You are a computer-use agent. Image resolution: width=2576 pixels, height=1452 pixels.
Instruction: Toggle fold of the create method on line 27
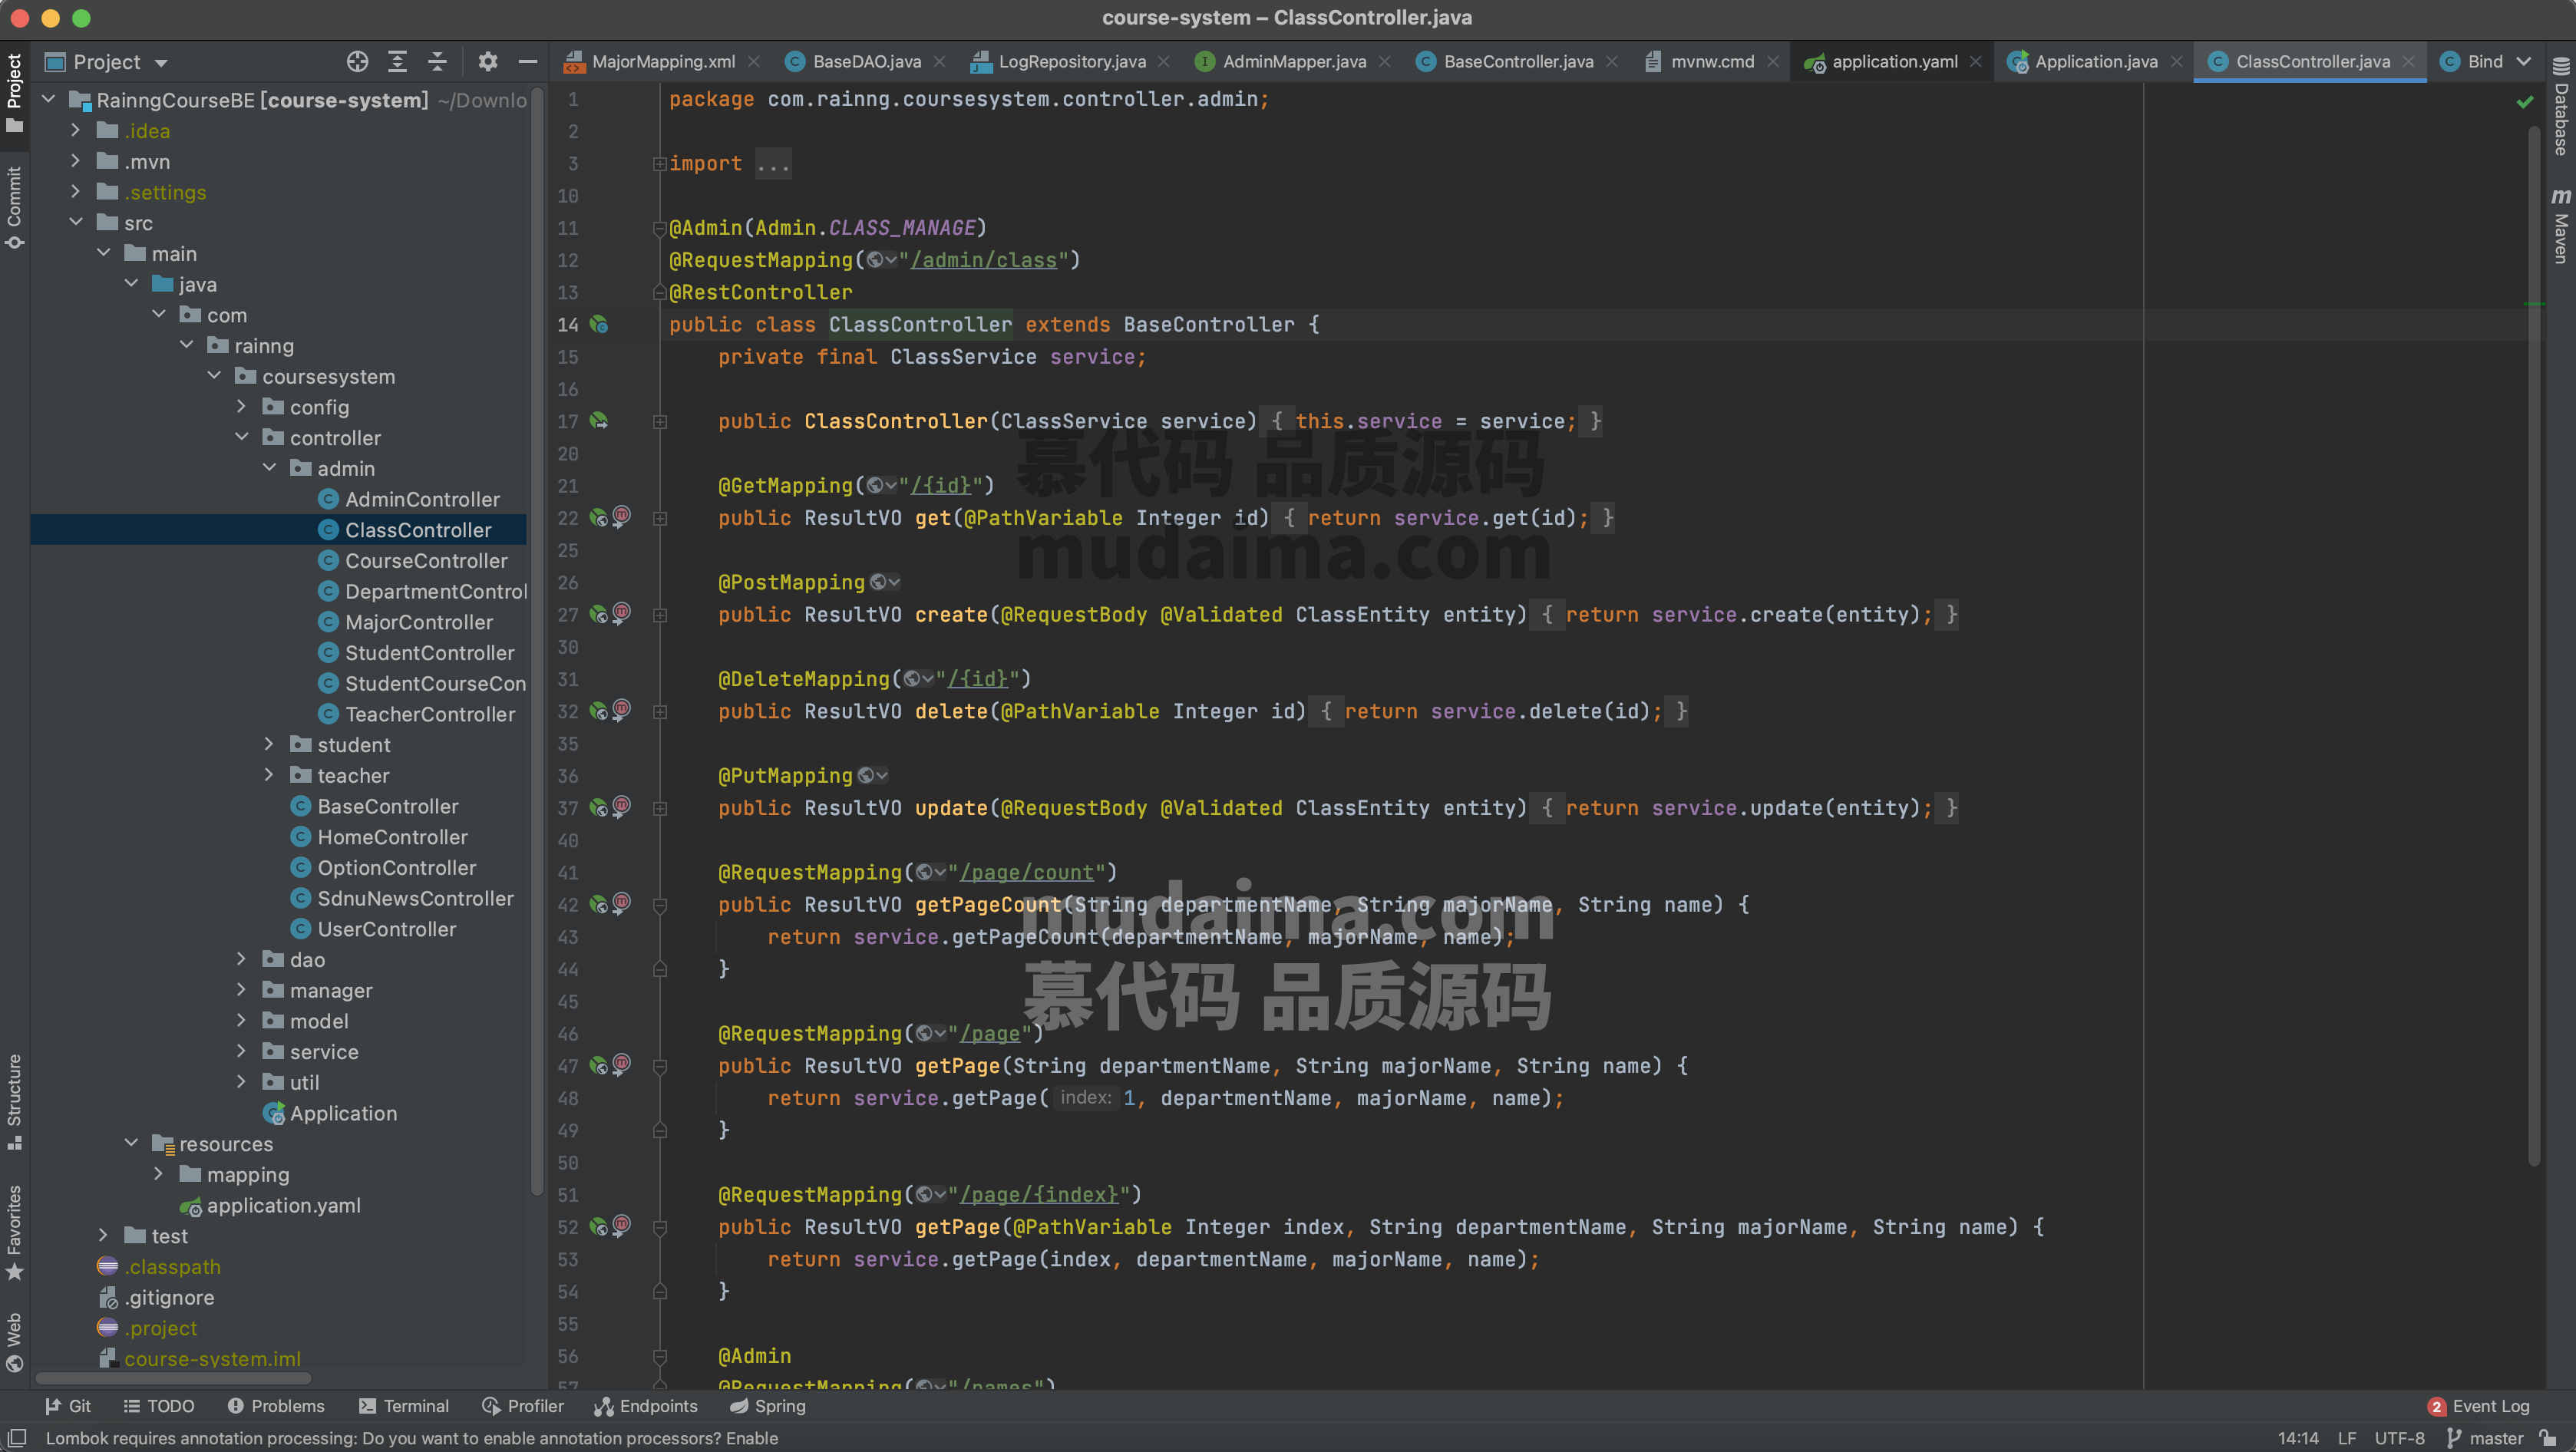(660, 615)
